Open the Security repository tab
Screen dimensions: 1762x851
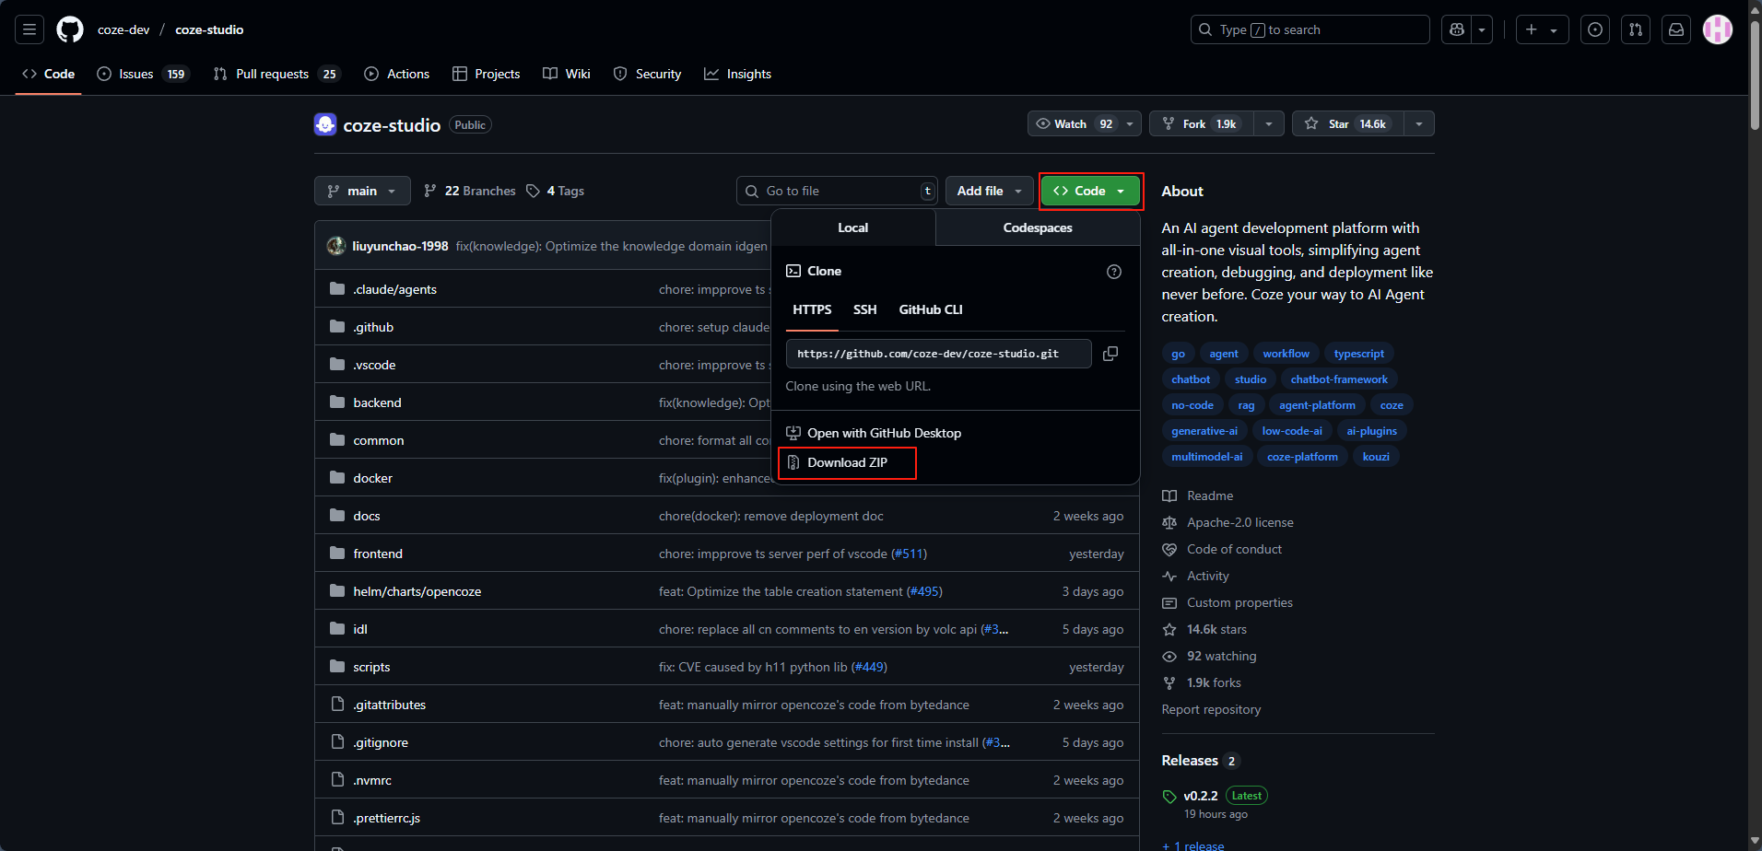648,74
